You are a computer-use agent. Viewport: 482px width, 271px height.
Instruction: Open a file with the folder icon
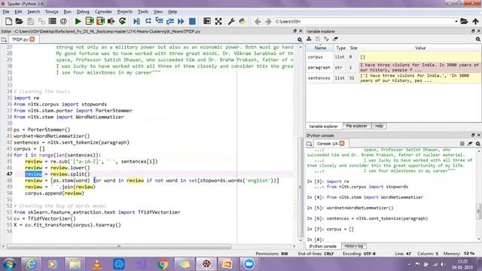point(19,21)
